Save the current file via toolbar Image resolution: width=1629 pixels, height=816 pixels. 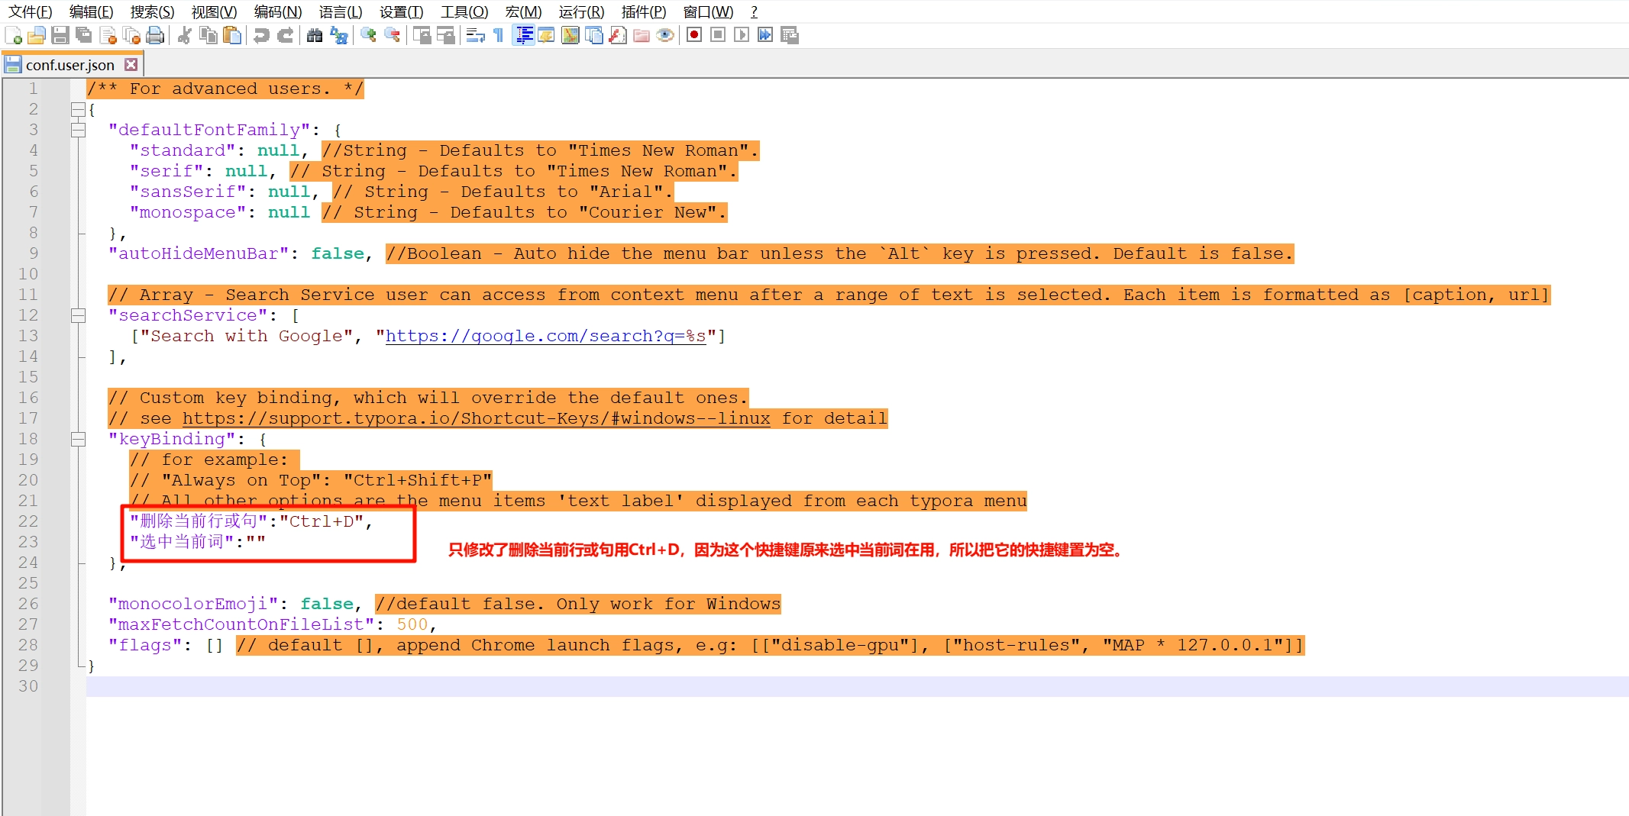coord(60,35)
